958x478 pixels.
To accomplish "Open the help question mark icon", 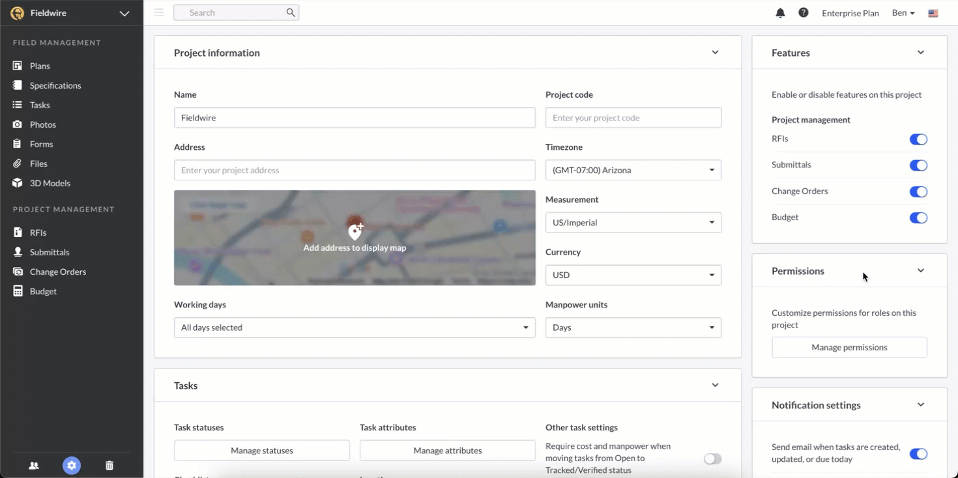I will tap(804, 13).
